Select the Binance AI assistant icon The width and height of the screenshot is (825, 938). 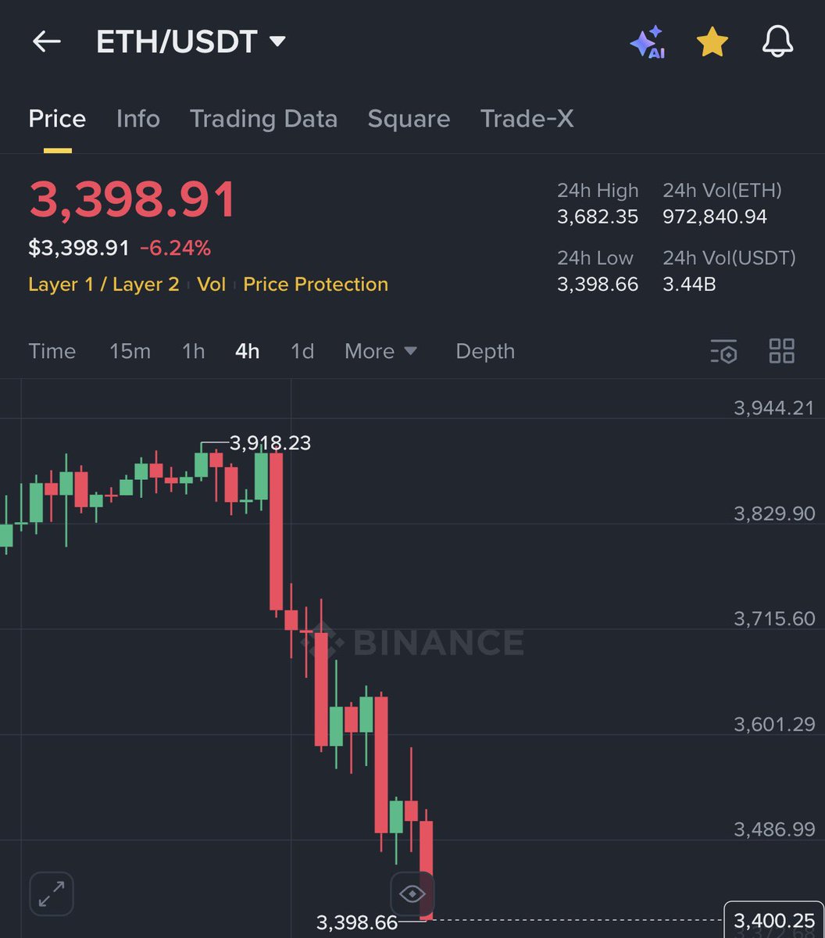click(648, 43)
